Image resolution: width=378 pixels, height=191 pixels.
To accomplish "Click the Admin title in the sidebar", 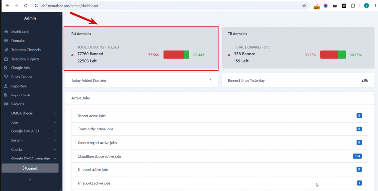I will (x=30, y=18).
